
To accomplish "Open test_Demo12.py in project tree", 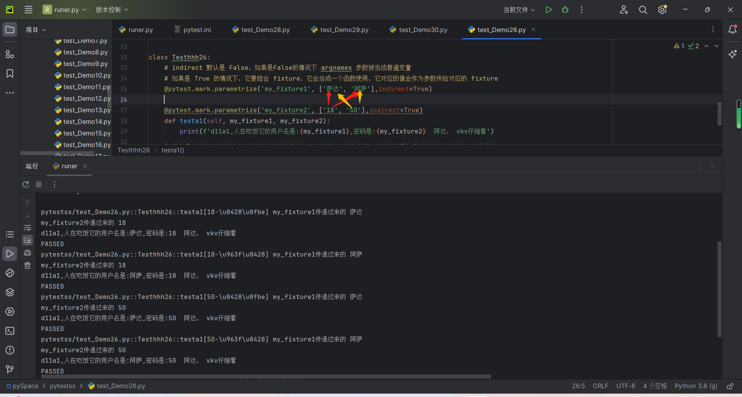I will pos(83,98).
